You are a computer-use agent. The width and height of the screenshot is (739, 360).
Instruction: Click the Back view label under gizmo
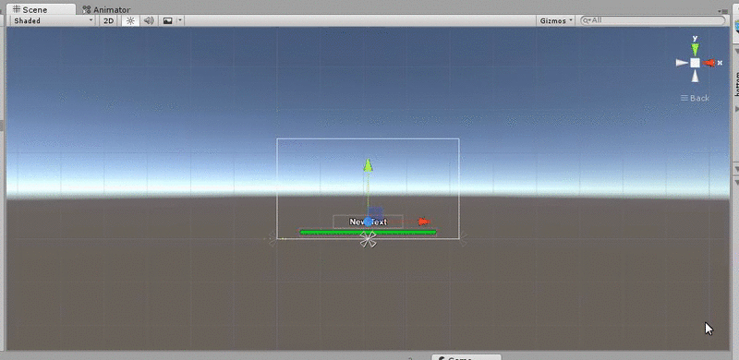pyautogui.click(x=696, y=98)
